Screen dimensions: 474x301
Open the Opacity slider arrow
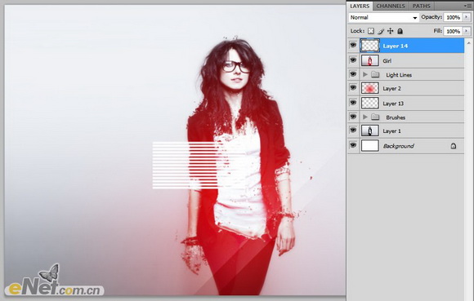point(467,17)
